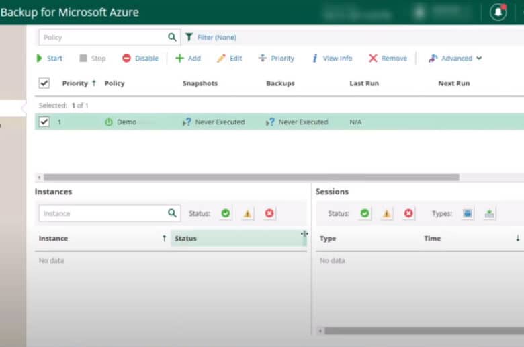Click the Sessions Type column header
The width and height of the screenshot is (524, 347).
point(328,239)
